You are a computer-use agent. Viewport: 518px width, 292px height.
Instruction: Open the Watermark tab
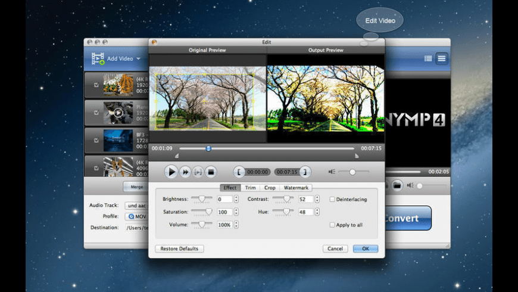click(296, 188)
